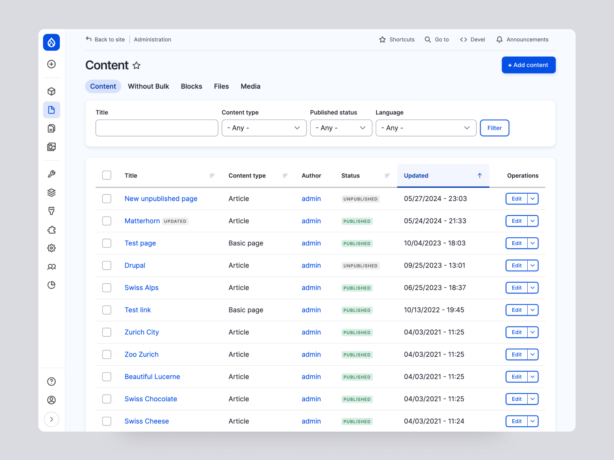Viewport: 614px width, 460px height.
Task: Open the wrench configuration icon in sidebar
Action: pos(51,174)
